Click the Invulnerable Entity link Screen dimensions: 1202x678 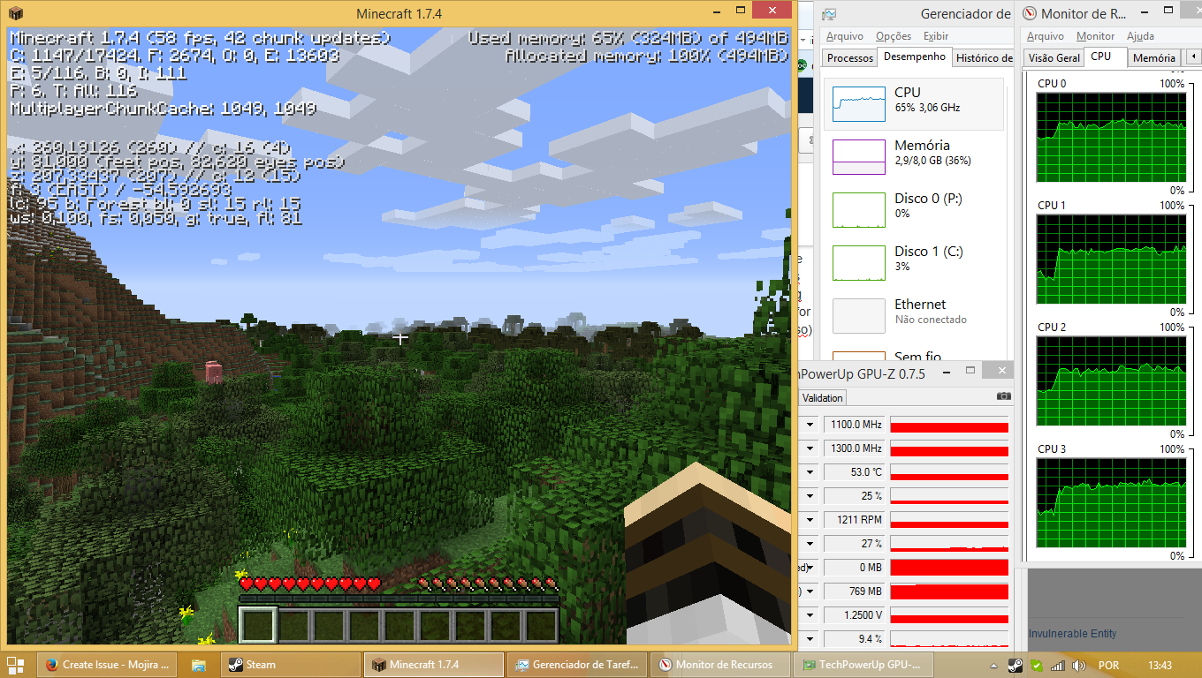1072,634
